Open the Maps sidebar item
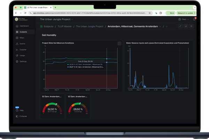This screenshot has width=209, height=139. tap(22, 38)
